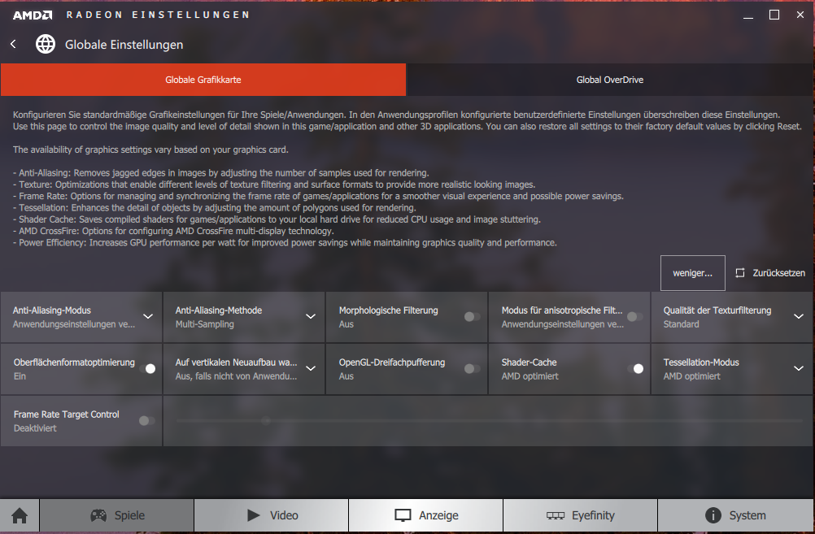The image size is (815, 534).
Task: Click AMD optimiert under Shader-Cache
Action: (x=530, y=376)
